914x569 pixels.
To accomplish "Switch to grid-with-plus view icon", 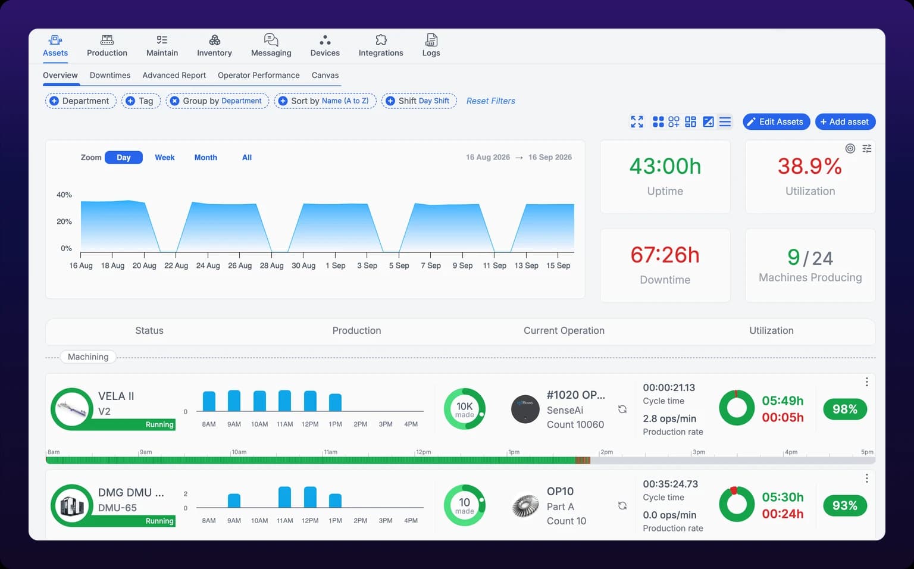I will (674, 121).
